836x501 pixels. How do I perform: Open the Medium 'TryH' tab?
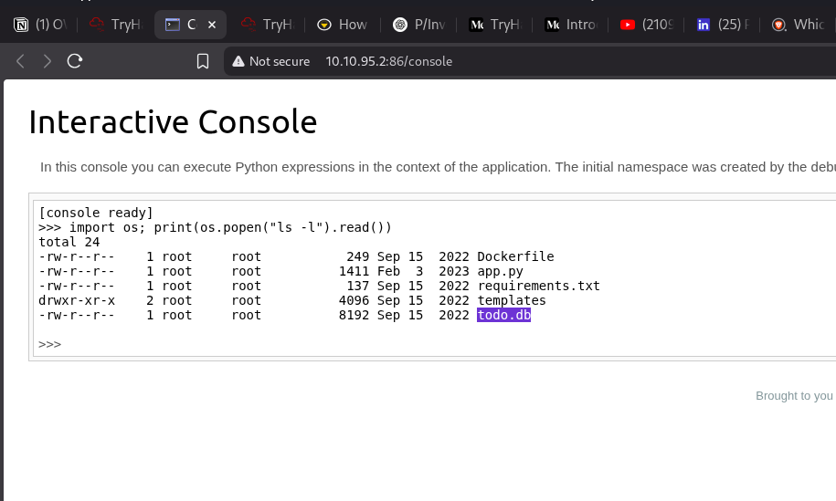(494, 25)
